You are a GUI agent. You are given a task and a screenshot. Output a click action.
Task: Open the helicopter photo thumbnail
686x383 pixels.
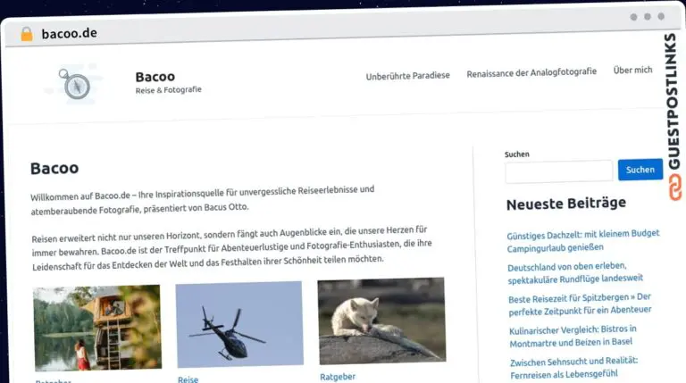pyautogui.click(x=239, y=324)
